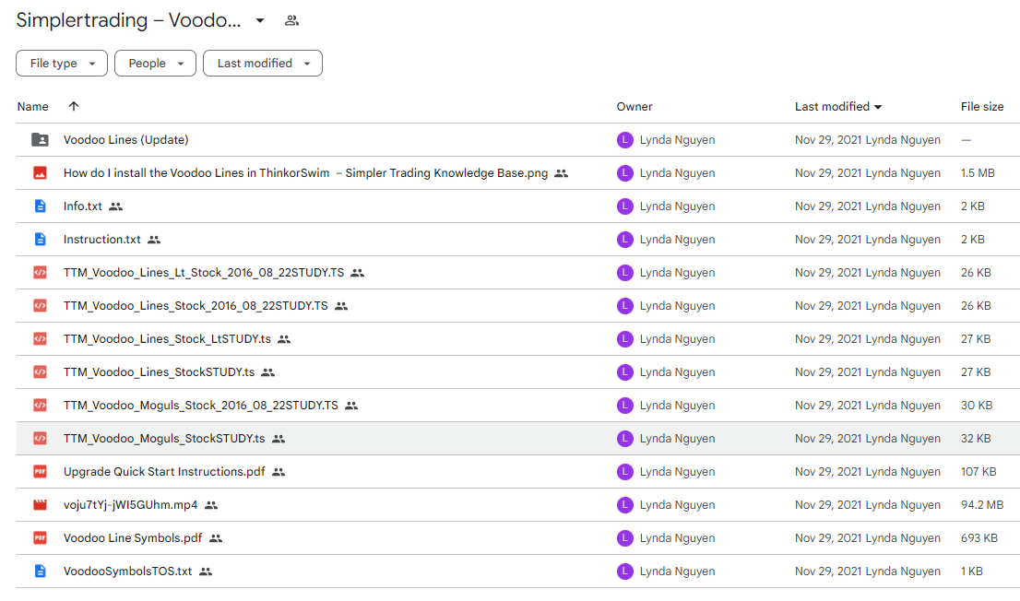
Task: Open the voju7tYj-jWI5GUhm.mp4 video
Action: click(130, 505)
